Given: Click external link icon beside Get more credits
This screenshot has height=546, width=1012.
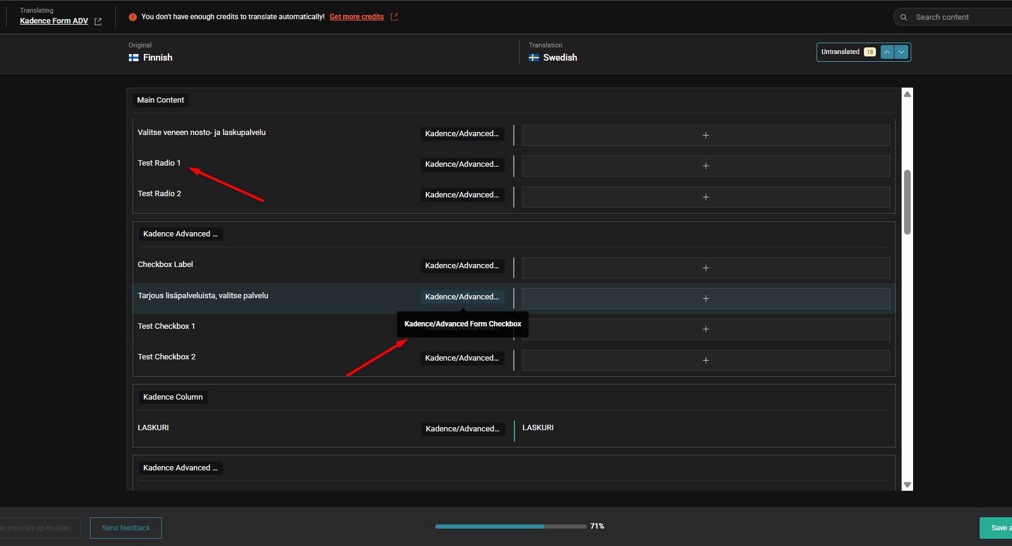Looking at the screenshot, I should click(x=394, y=17).
